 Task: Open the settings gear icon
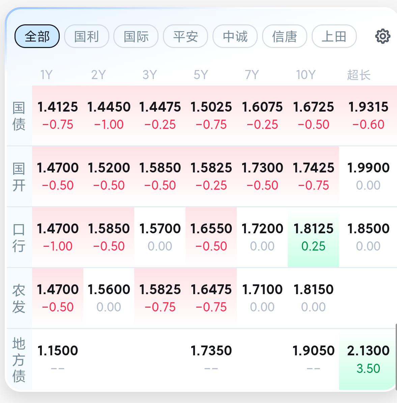[x=382, y=36]
